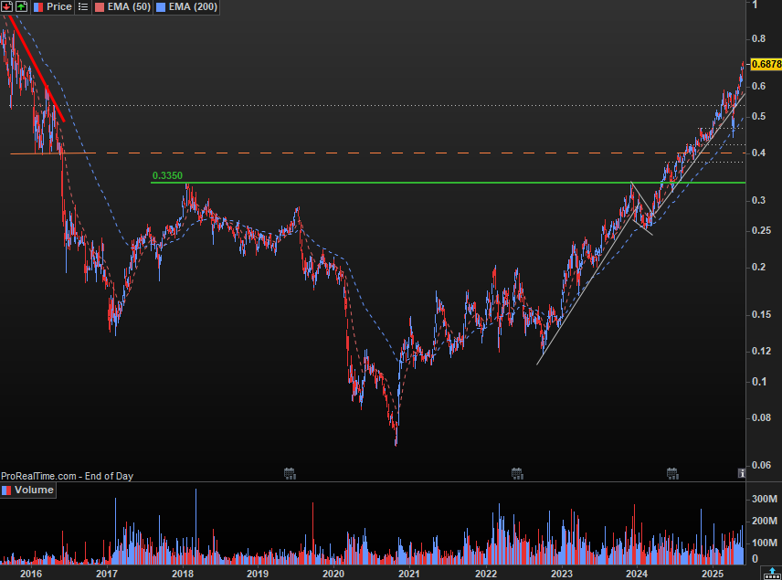
Task: Click the red down-arrow document icon
Action: [6, 6]
